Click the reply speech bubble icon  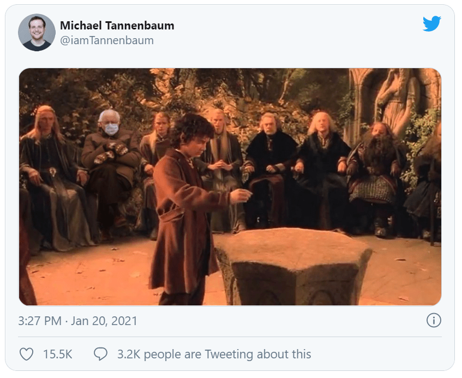pyautogui.click(x=100, y=354)
